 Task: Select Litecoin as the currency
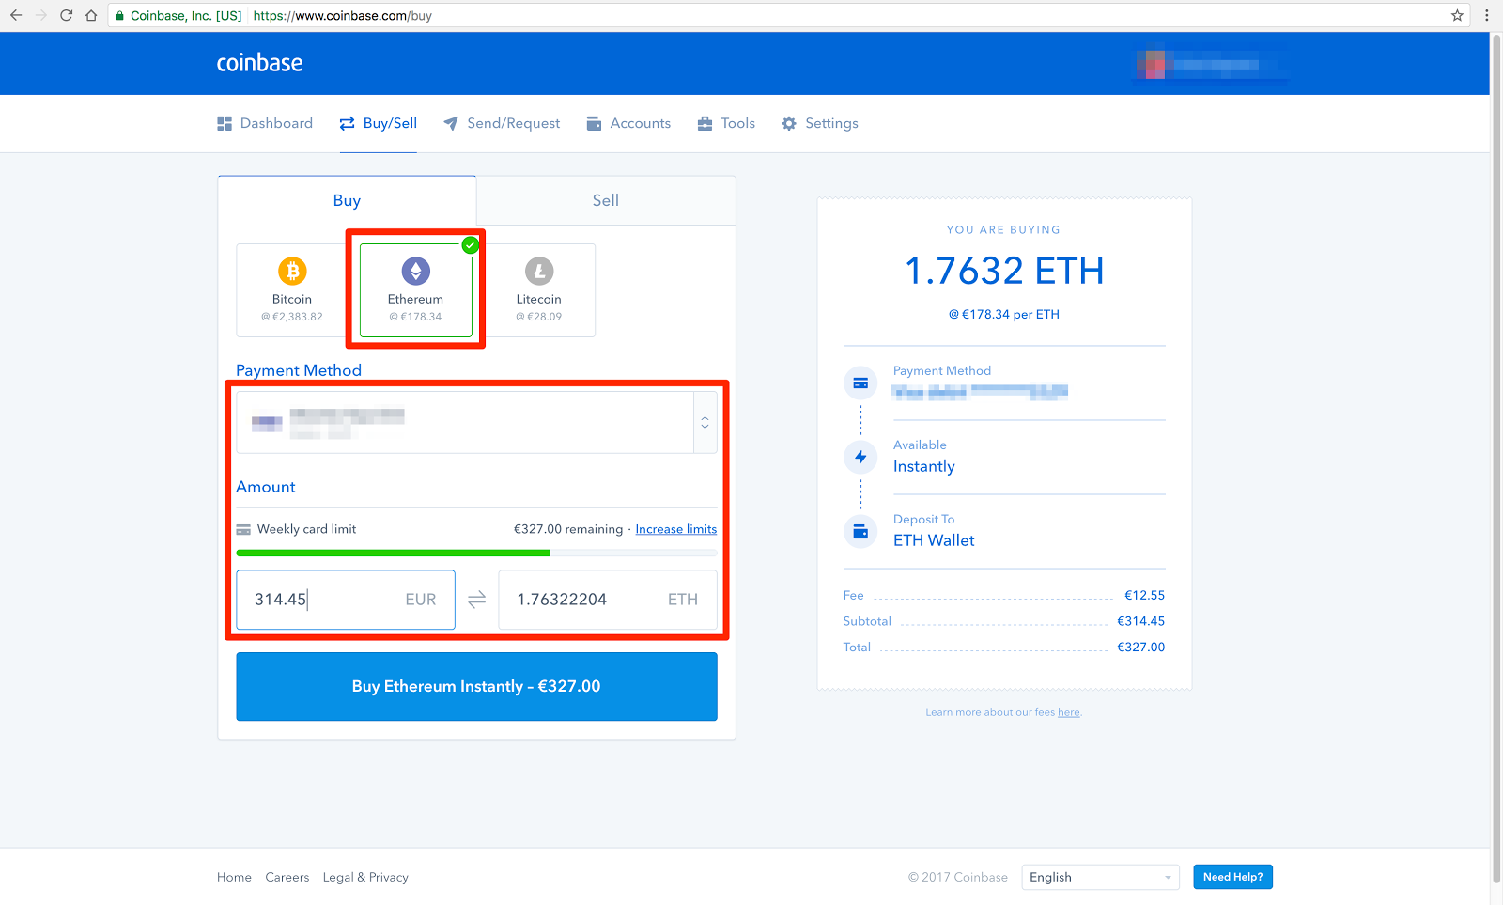pos(539,290)
